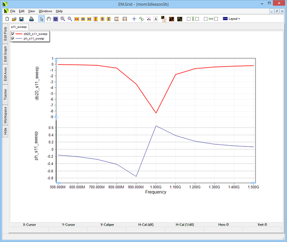Click the save floppy disk icon

click(x=21, y=19)
